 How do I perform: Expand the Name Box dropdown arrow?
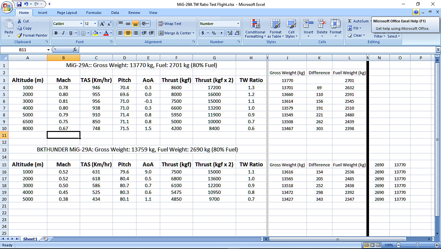(x=49, y=50)
